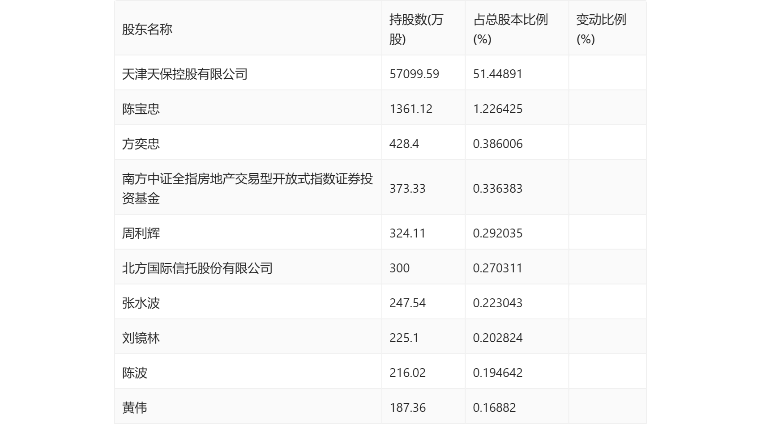The width and height of the screenshot is (761, 424).
Task: Select shareholder name 陈宝忠
Action: click(x=141, y=109)
